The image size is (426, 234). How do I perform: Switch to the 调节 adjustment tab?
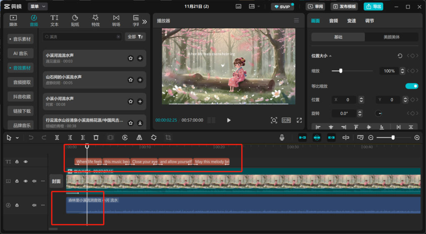pos(369,21)
